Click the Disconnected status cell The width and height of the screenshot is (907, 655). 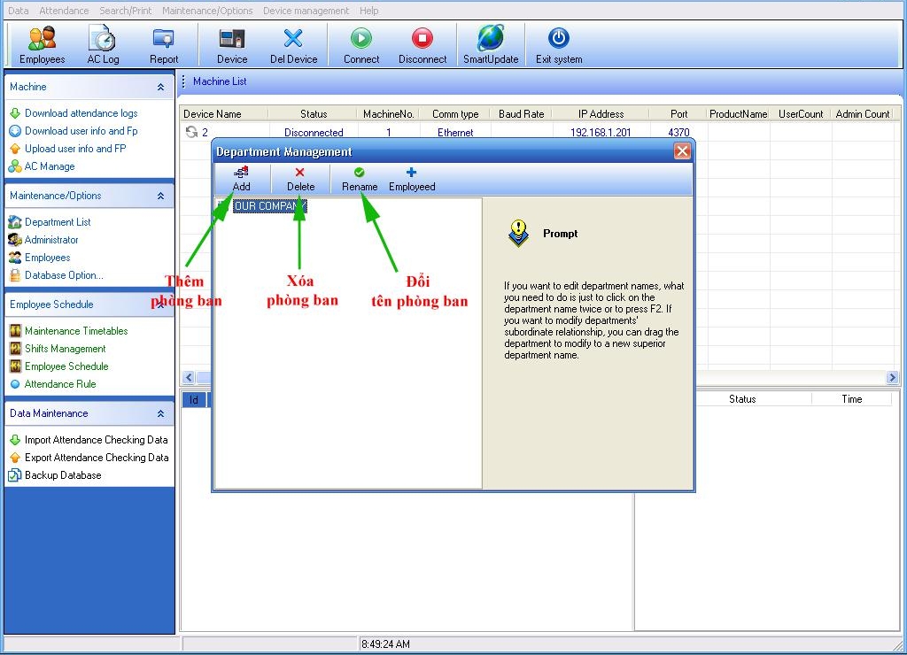[x=313, y=133]
